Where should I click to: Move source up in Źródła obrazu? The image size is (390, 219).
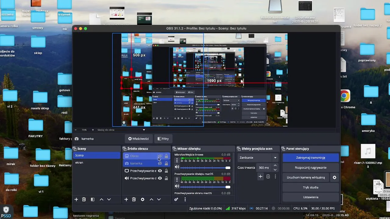(x=151, y=200)
